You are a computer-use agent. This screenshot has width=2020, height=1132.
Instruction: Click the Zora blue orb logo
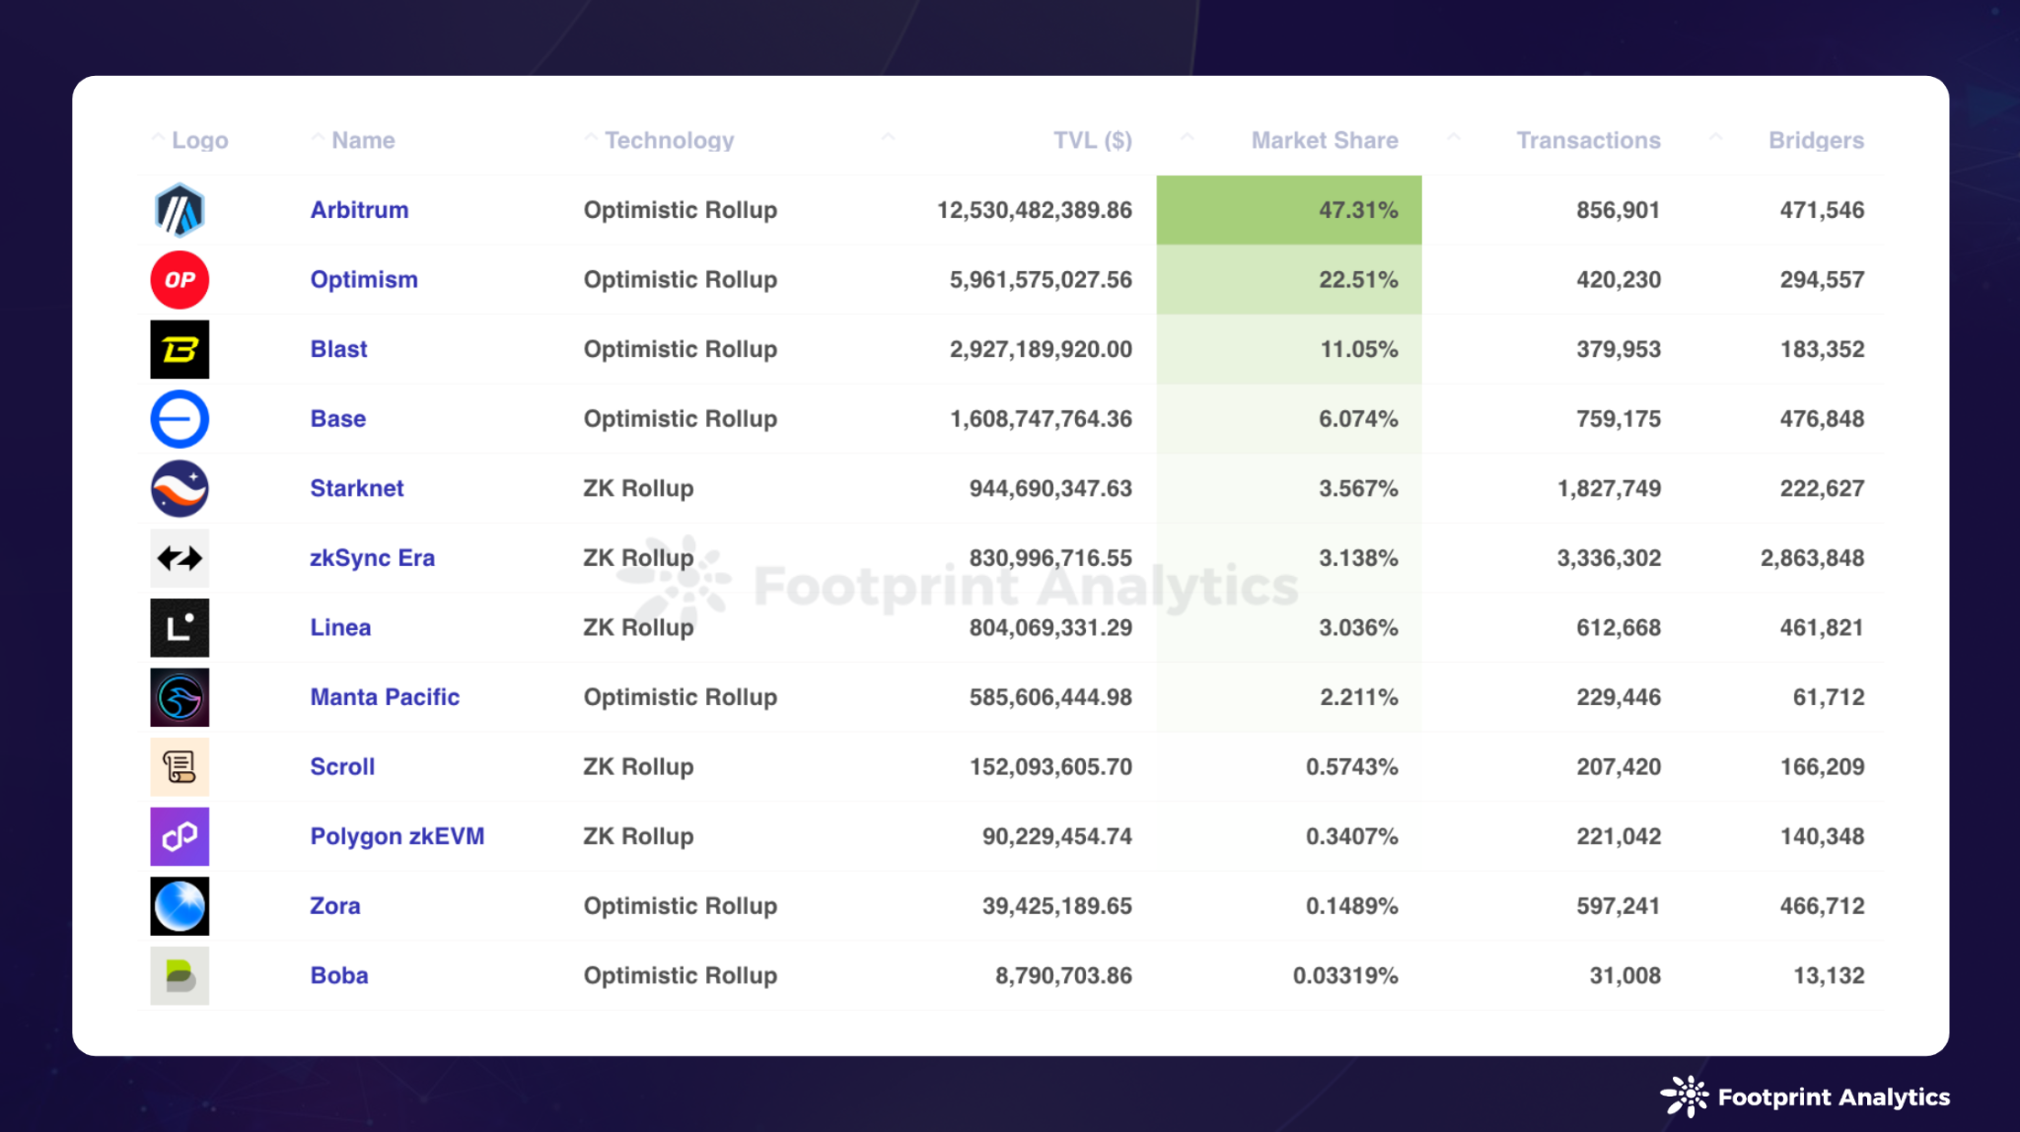click(180, 906)
